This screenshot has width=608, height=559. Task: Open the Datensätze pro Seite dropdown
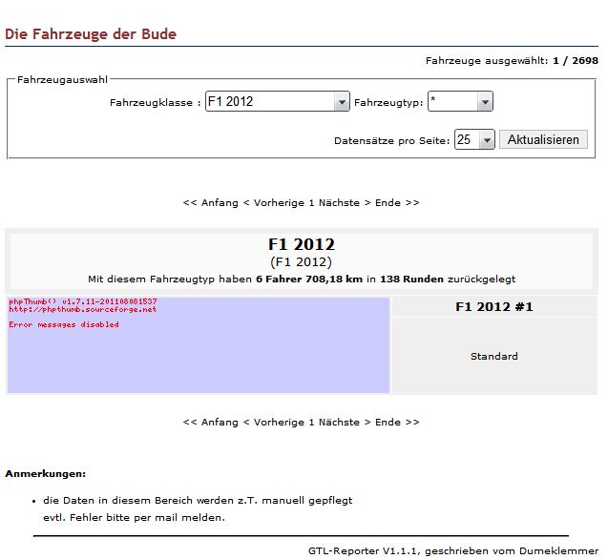click(474, 140)
